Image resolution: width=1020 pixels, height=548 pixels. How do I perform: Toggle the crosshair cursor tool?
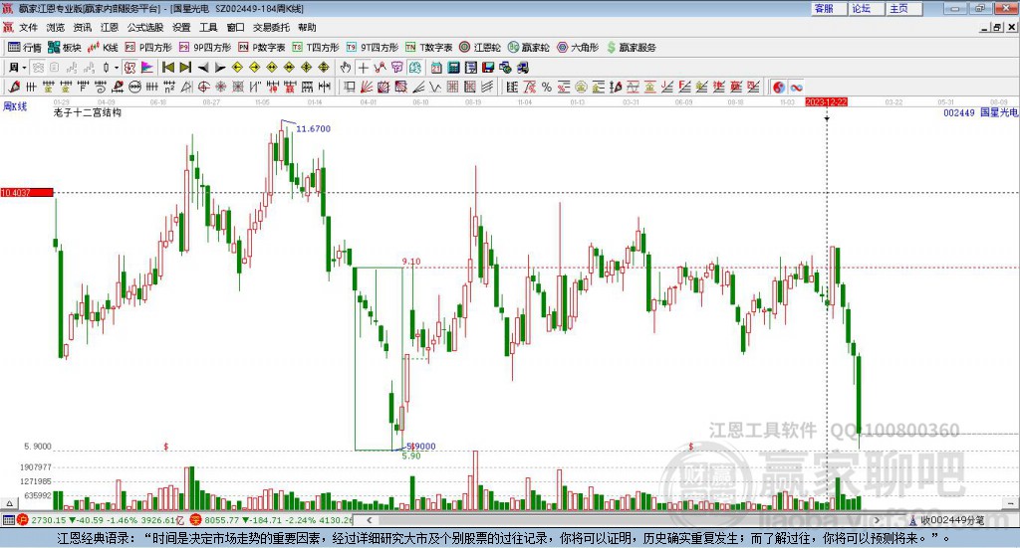point(363,68)
